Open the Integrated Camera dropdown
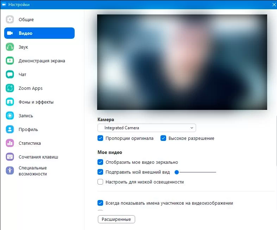The height and width of the screenshot is (230, 277). coord(147,128)
